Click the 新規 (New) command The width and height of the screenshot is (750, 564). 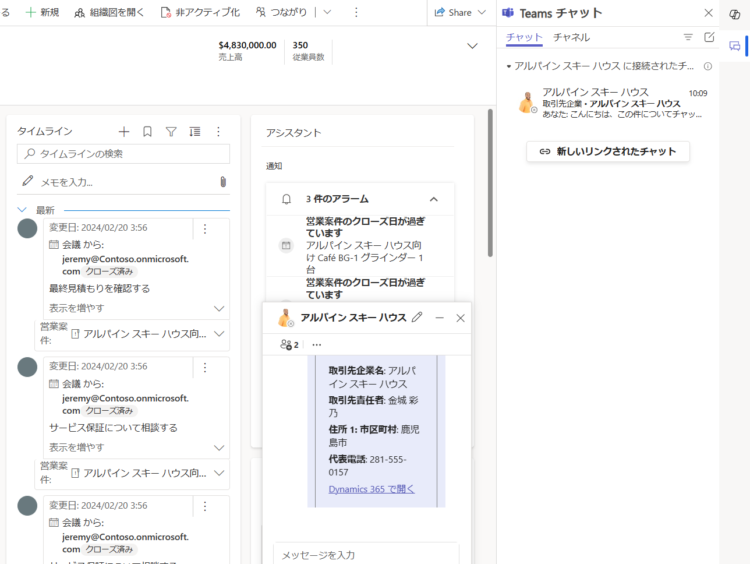[x=43, y=12]
